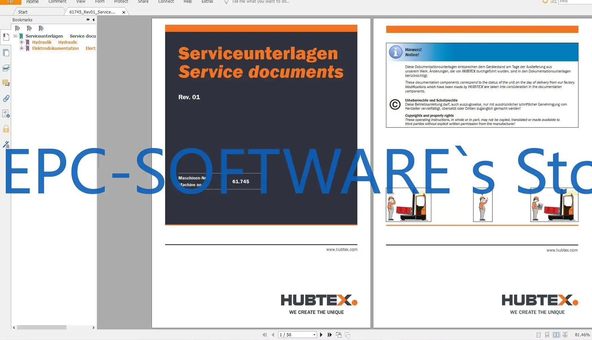The image size is (592, 340).
Task: Open the File menu
Action: 11,2
